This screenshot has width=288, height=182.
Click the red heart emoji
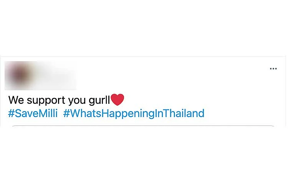point(118,100)
